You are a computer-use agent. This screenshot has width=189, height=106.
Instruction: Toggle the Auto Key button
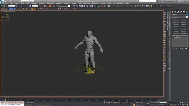(x=153, y=102)
